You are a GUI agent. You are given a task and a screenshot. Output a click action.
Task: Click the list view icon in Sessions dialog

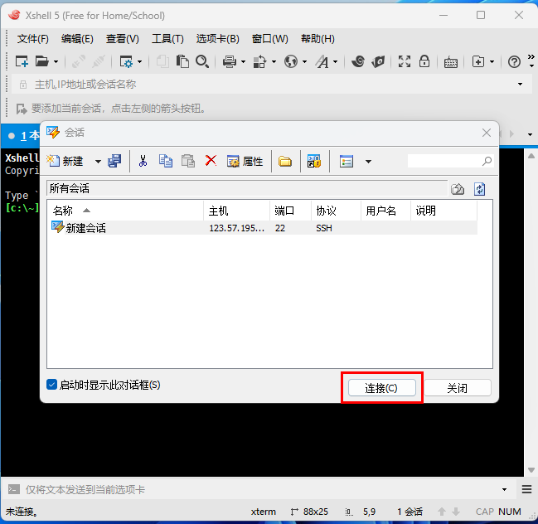[x=347, y=162]
